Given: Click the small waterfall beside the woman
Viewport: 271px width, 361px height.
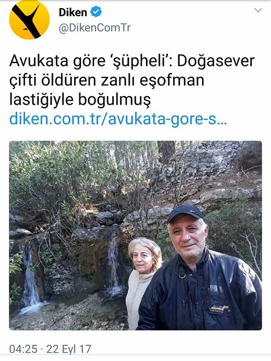Looking at the screenshot, I should (x=115, y=265).
